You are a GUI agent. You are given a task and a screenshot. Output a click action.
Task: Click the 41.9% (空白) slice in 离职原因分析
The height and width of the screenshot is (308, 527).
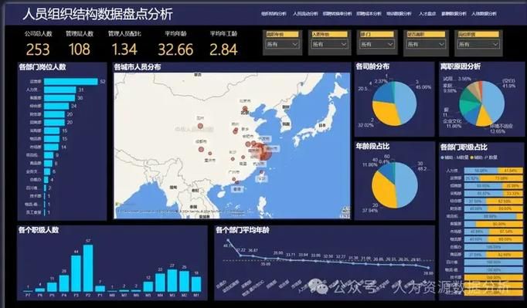[494, 101]
